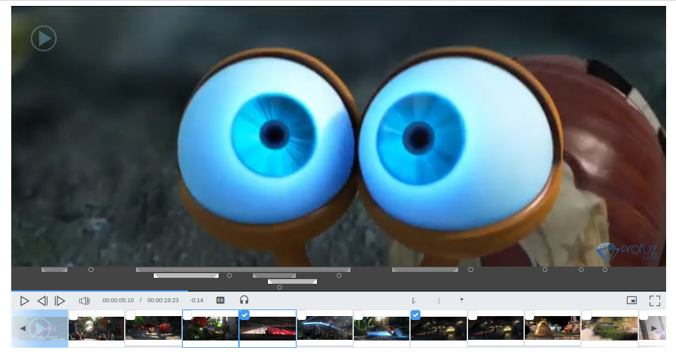Check the blue-outlined third thumbnail's checkbox

(187, 315)
